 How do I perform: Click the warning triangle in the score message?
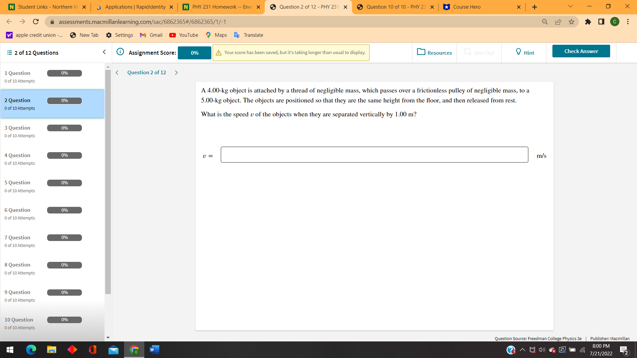pos(219,52)
